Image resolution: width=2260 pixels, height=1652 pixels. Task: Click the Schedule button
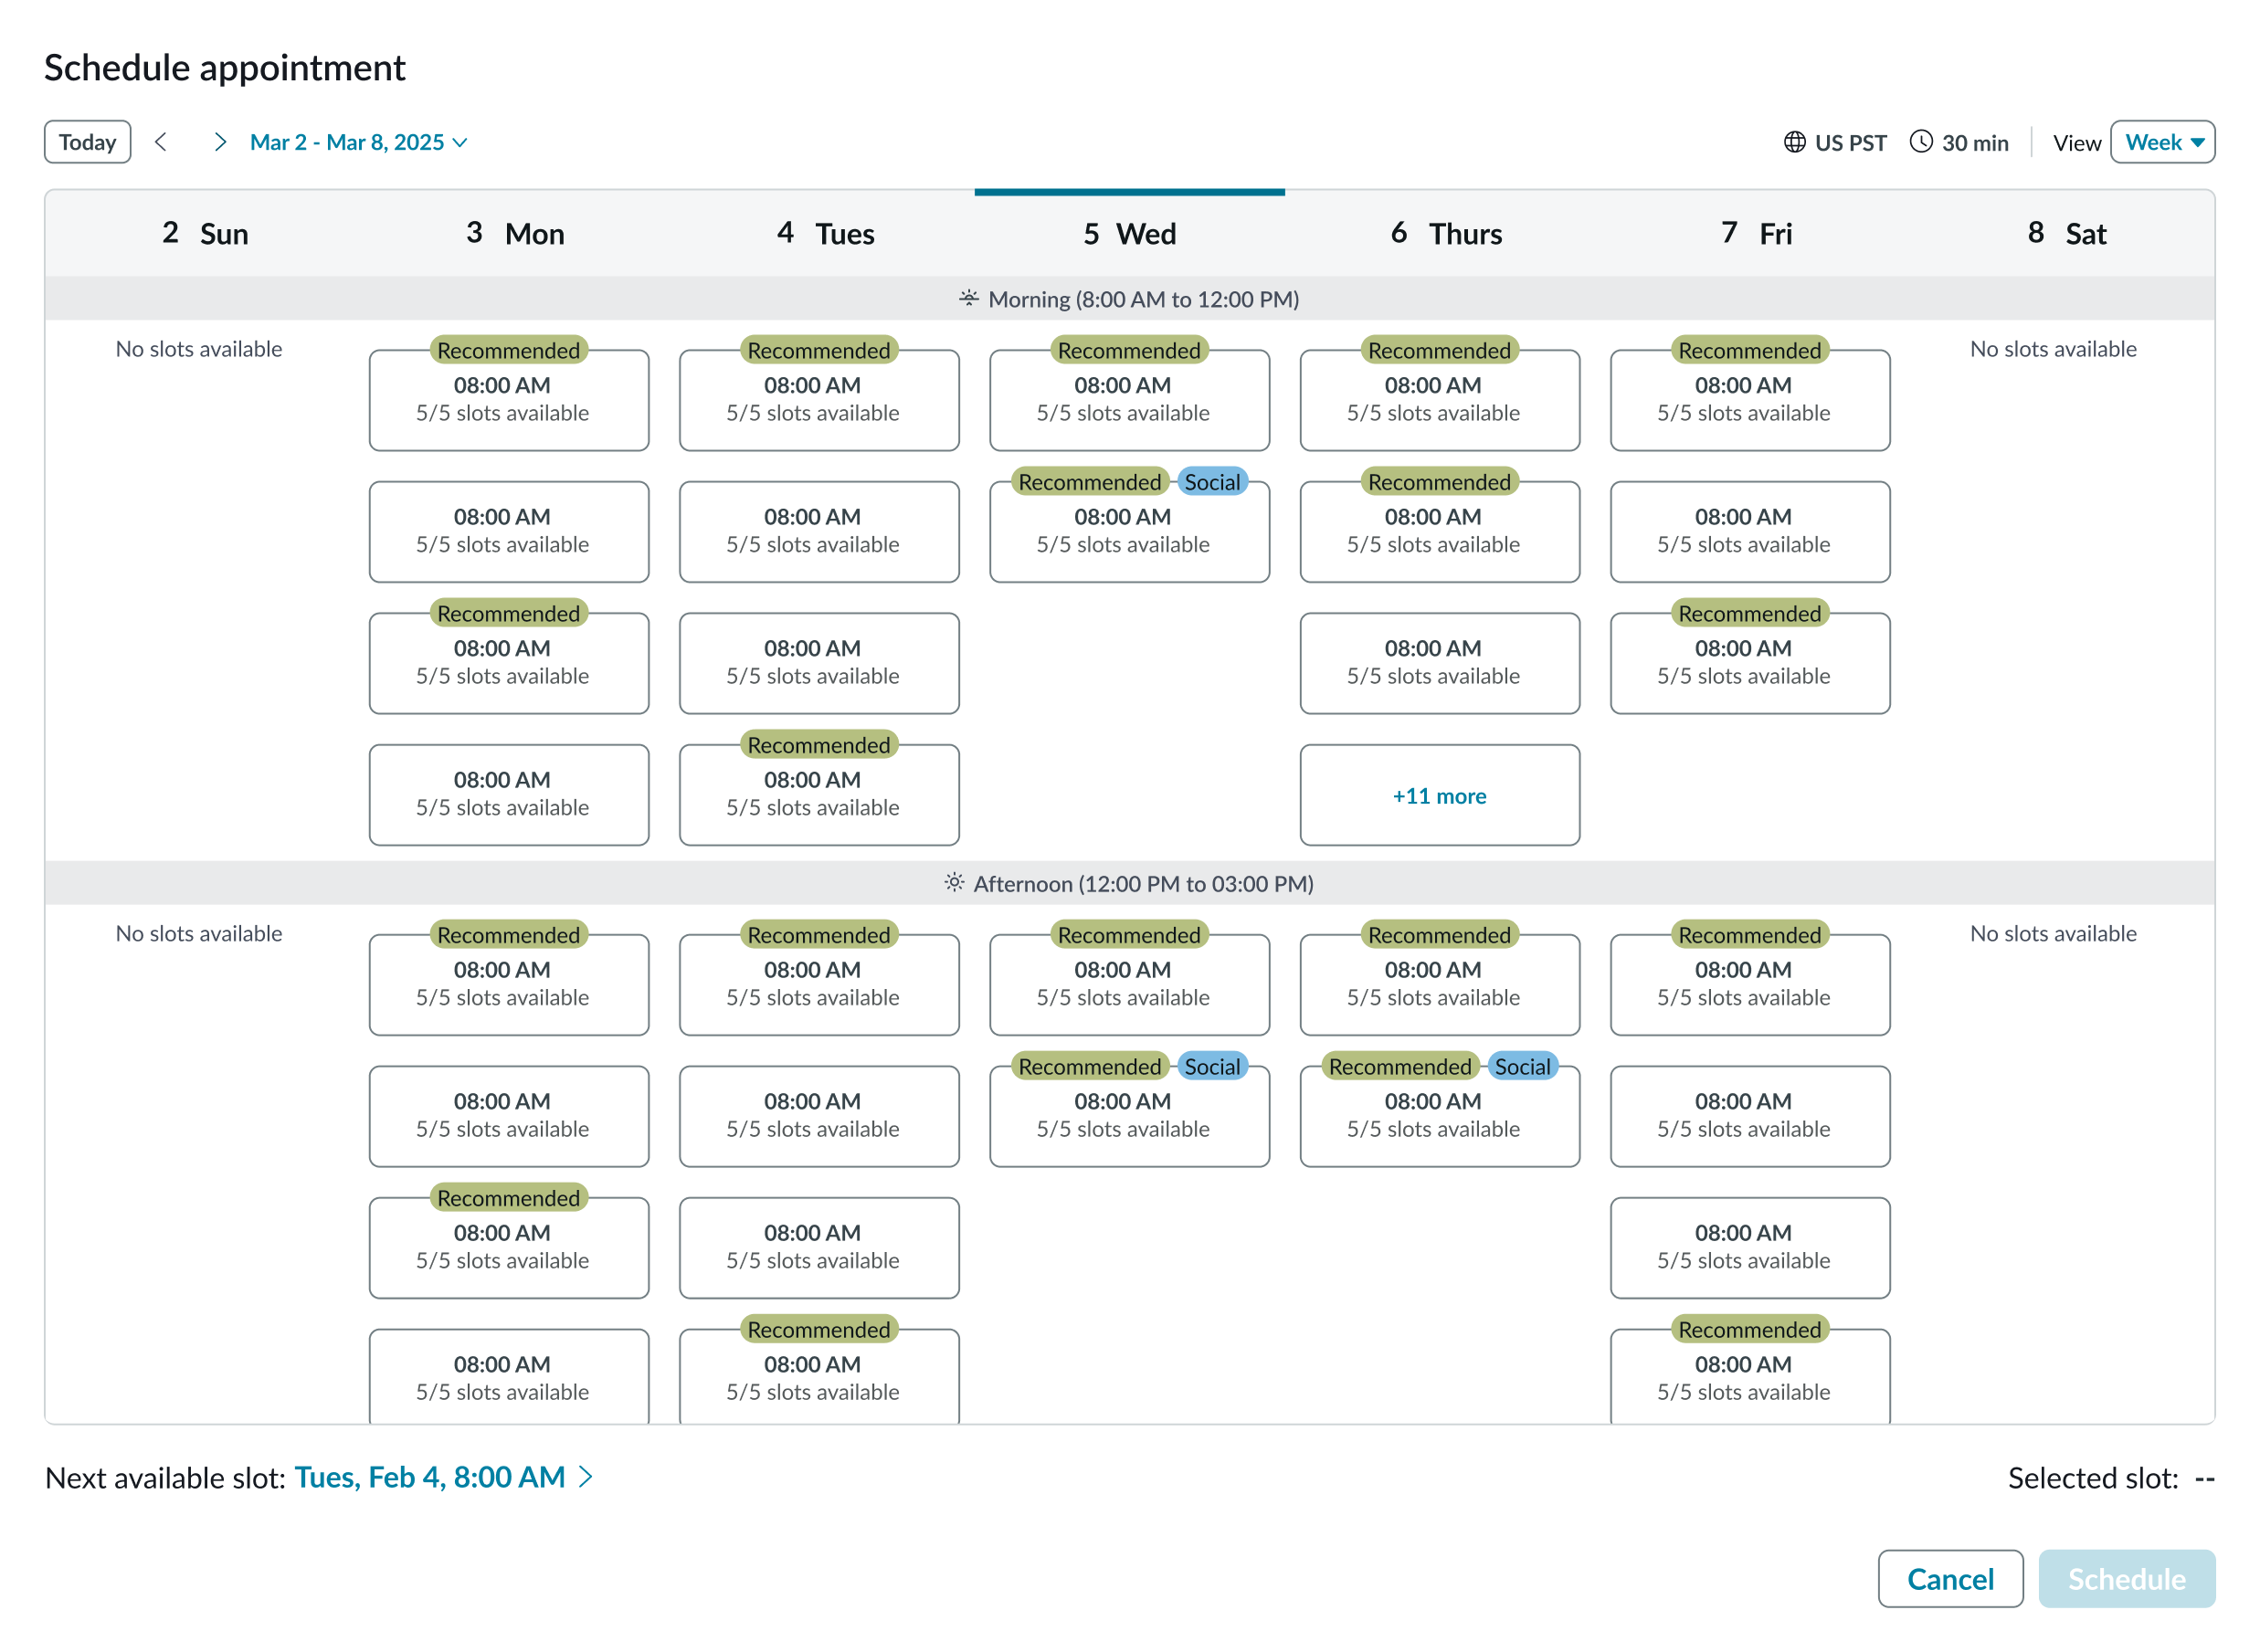point(2126,1579)
